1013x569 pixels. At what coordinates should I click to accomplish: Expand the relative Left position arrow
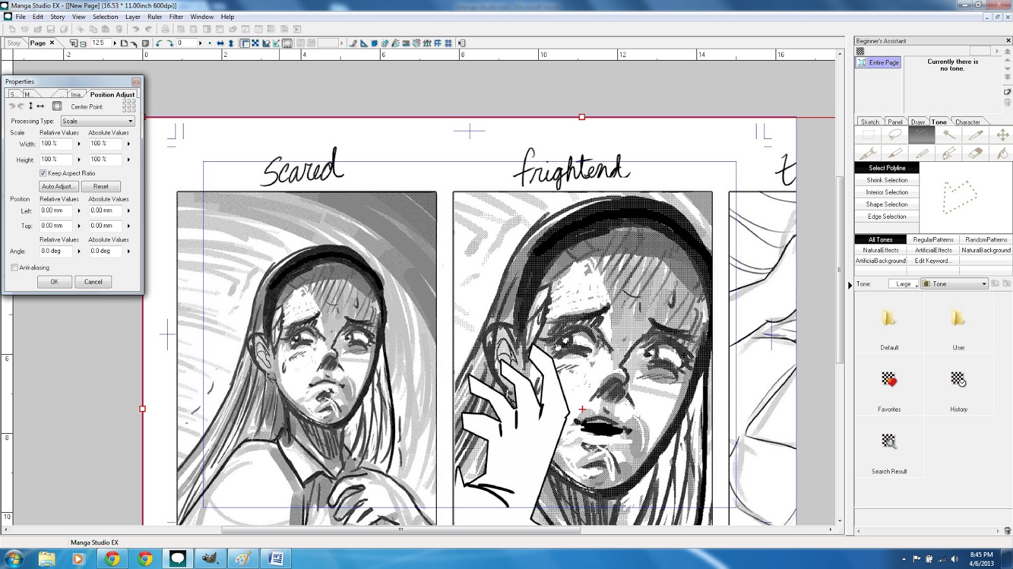pos(79,211)
